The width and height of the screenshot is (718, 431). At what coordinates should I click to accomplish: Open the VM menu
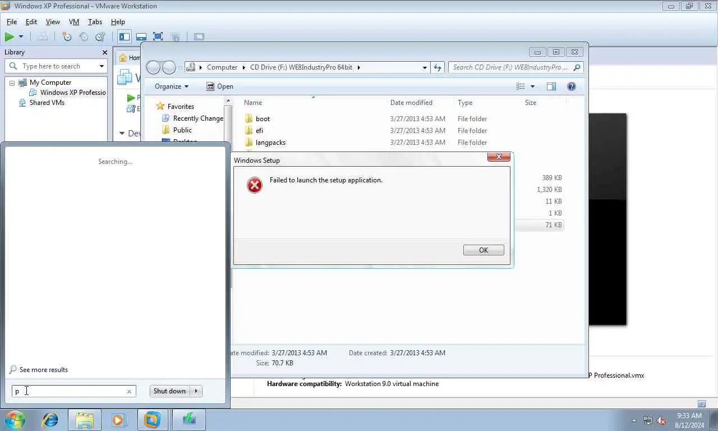click(x=74, y=22)
